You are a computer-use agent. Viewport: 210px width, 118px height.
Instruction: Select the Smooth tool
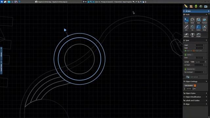point(198,35)
